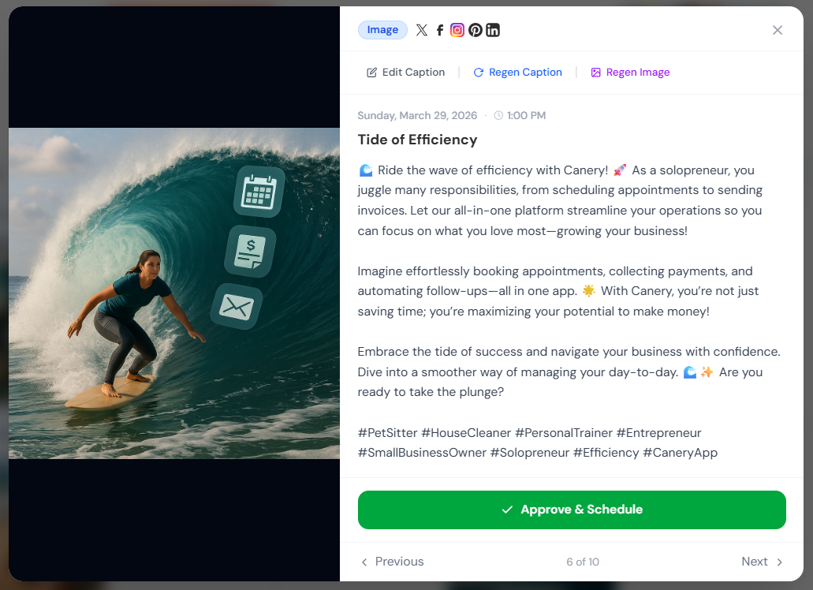Click the surfer post image preview
This screenshot has width=813, height=590.
click(174, 293)
